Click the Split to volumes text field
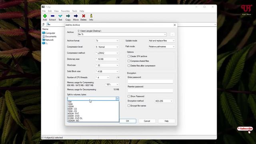 point(92,99)
